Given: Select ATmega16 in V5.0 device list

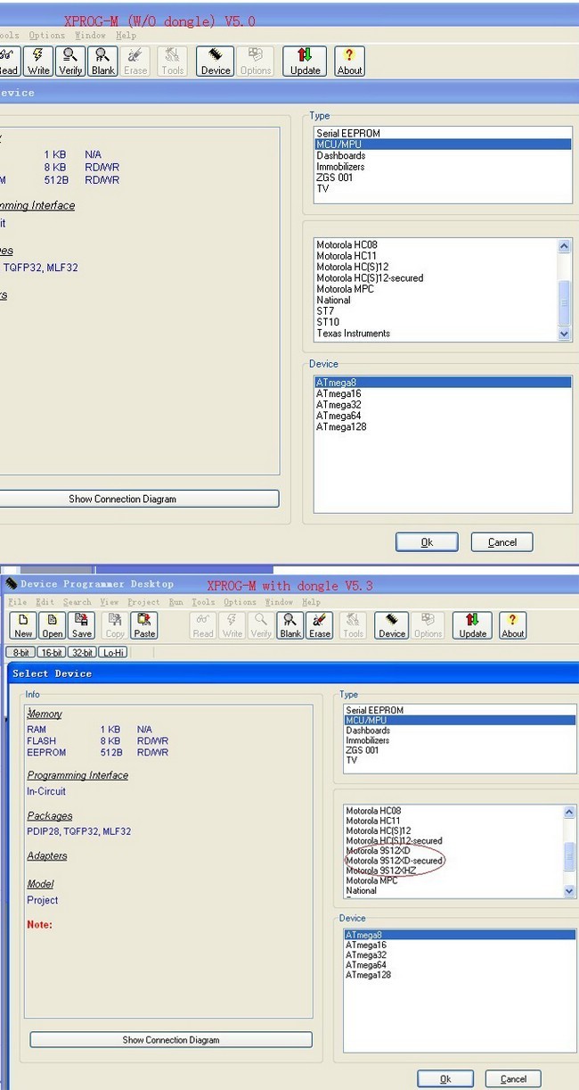Looking at the screenshot, I should 444,393.
